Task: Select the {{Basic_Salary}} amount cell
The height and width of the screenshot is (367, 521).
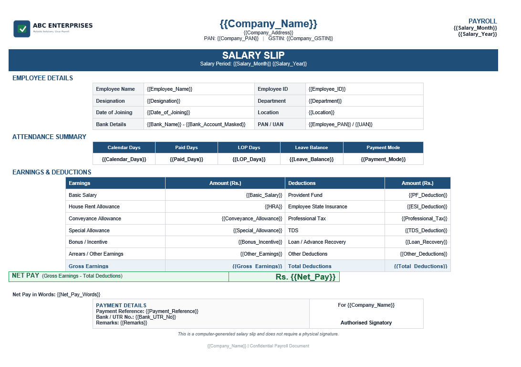Action: point(225,195)
